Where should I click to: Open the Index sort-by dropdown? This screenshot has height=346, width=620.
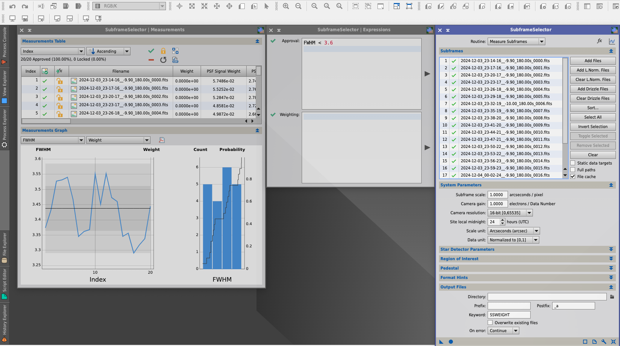[x=52, y=51]
